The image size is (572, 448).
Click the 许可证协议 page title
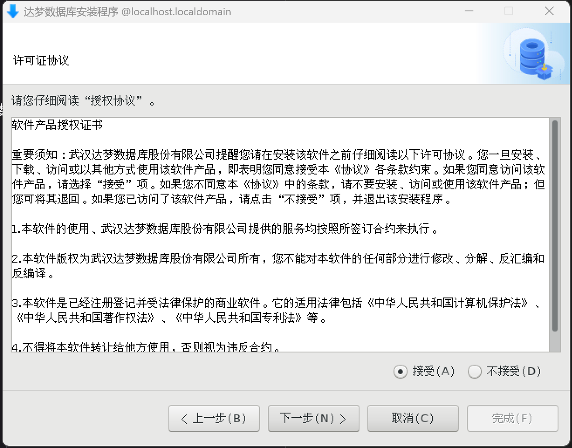pos(41,60)
